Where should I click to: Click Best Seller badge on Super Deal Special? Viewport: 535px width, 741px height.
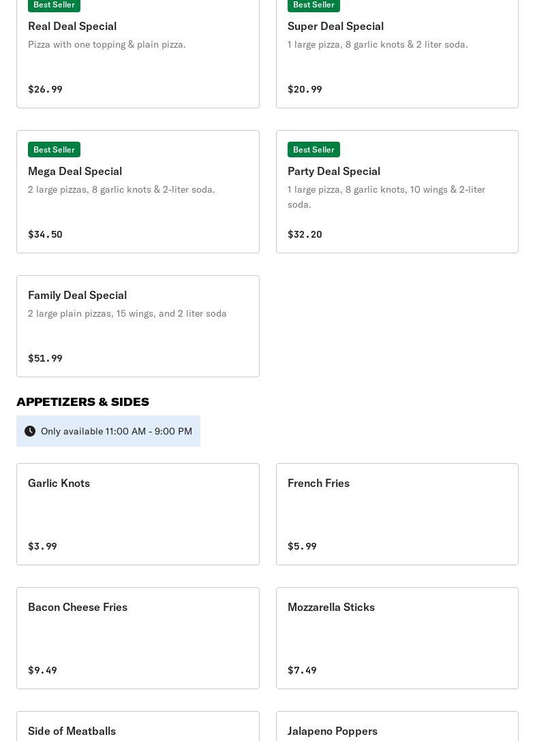click(x=314, y=5)
